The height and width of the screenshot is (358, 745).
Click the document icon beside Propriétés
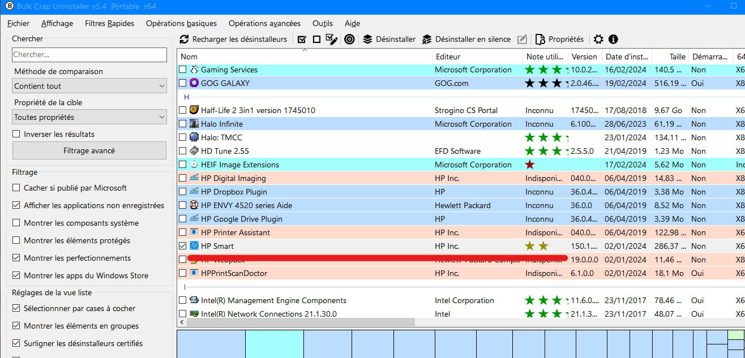[x=541, y=39]
